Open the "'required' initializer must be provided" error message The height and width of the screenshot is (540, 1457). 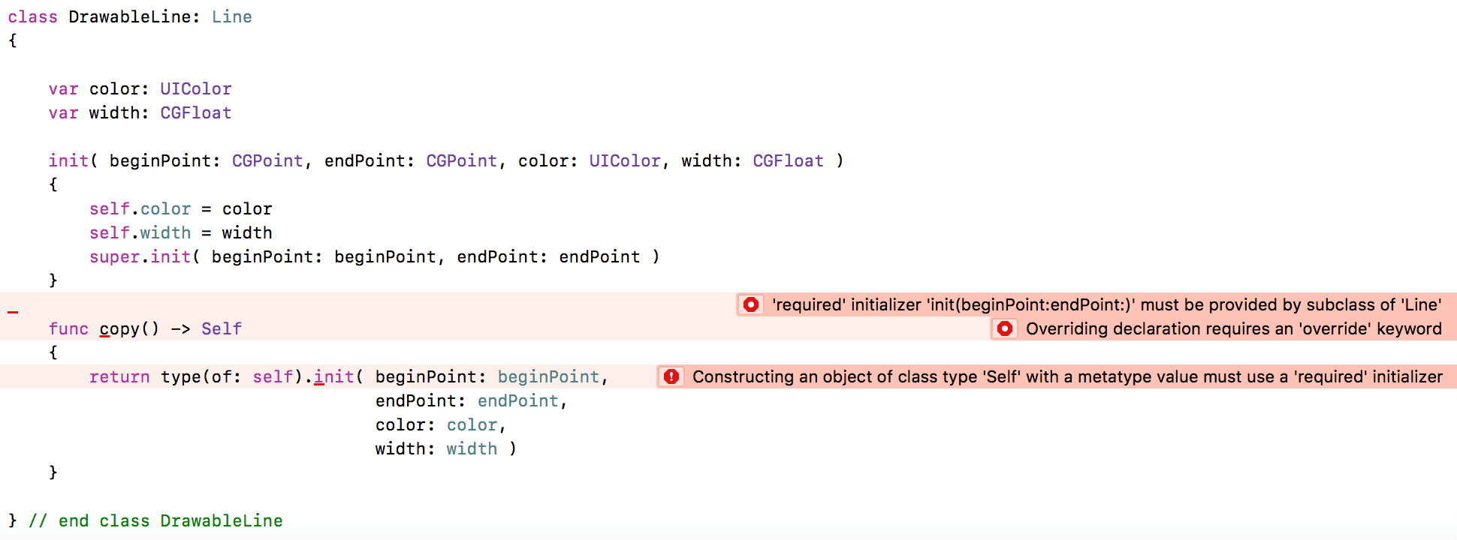(x=1106, y=304)
